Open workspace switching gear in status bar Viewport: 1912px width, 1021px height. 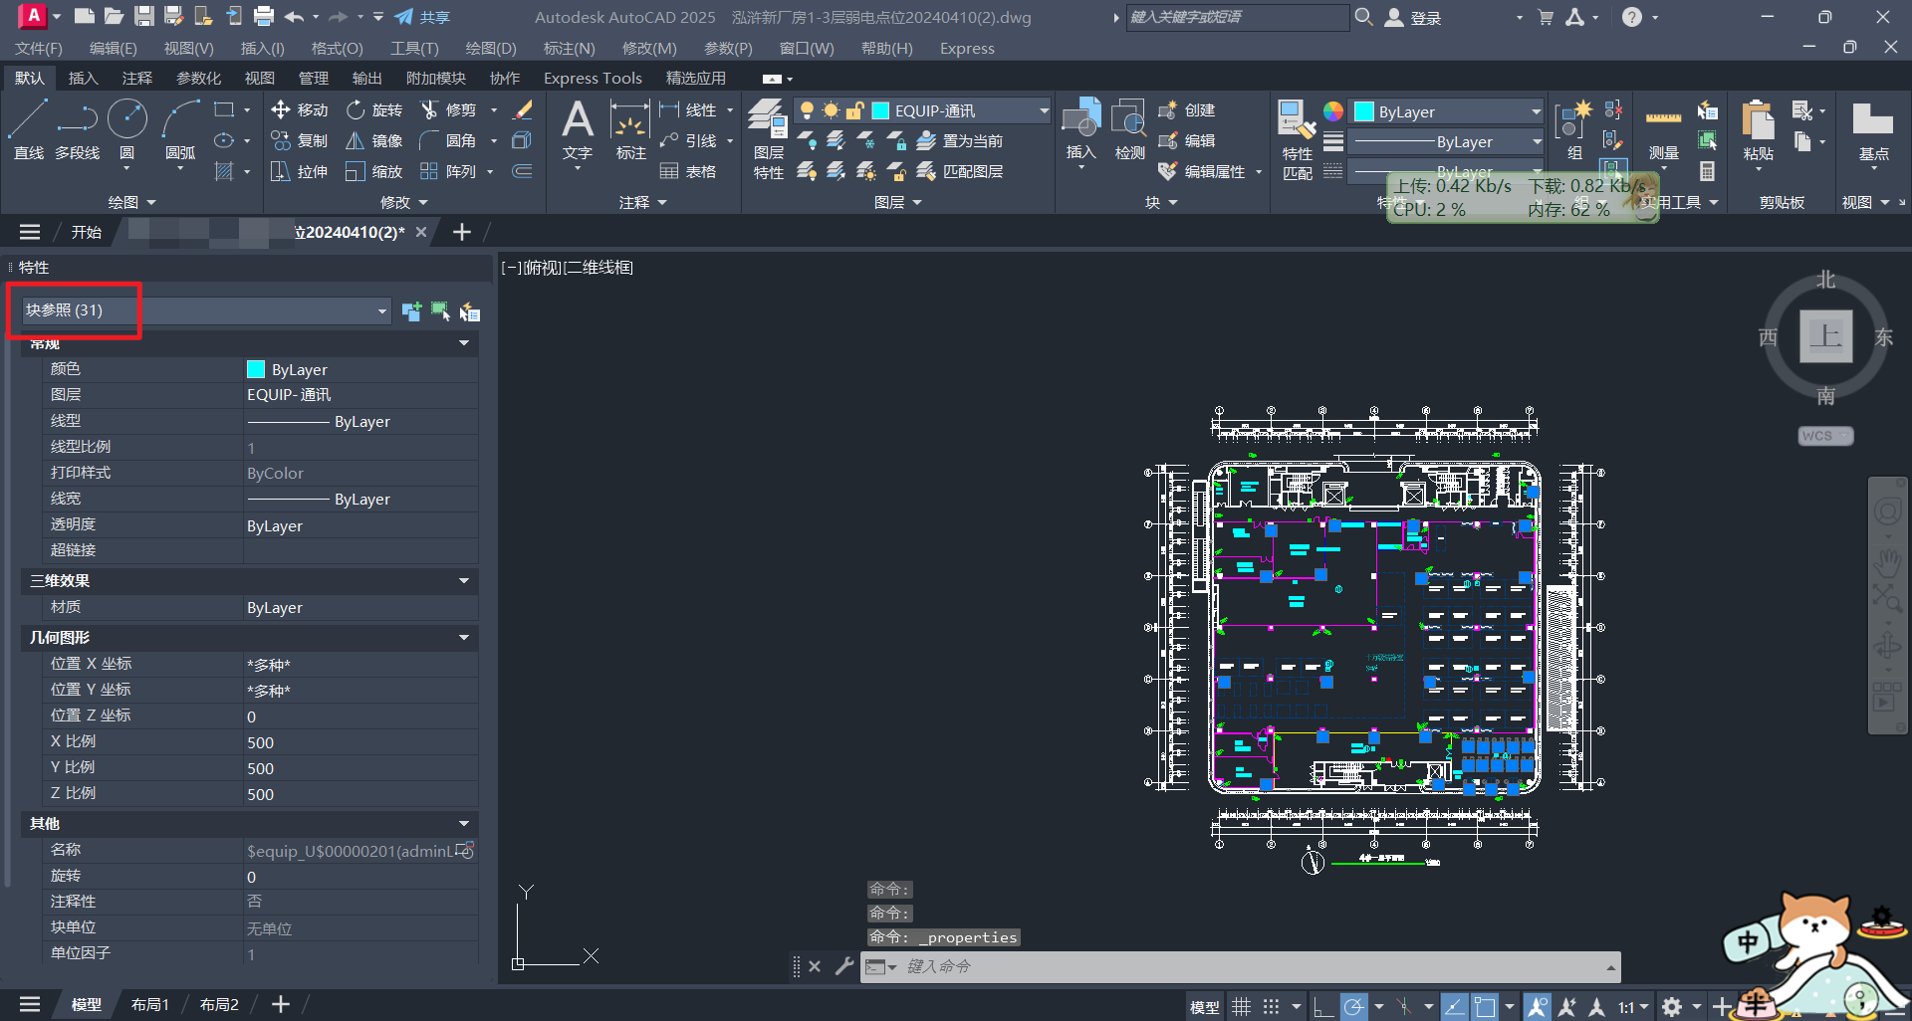tap(1672, 1007)
